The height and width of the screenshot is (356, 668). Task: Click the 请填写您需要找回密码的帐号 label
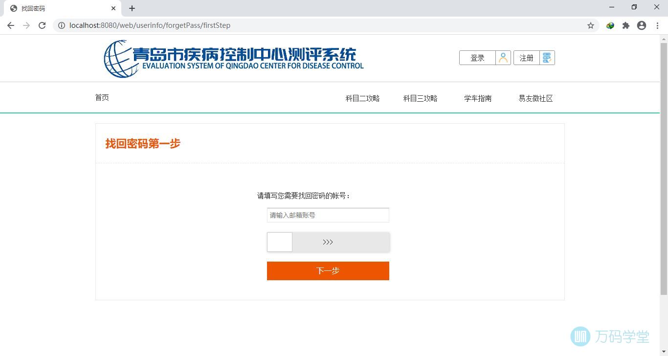coord(304,196)
